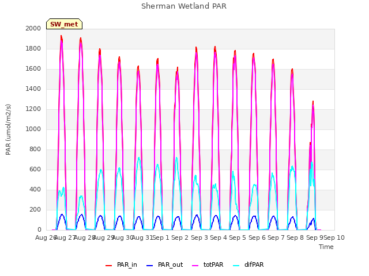The width and height of the screenshot is (369, 276).
Task: Click the 800 y-axis tick label
Action: [x=35, y=149]
